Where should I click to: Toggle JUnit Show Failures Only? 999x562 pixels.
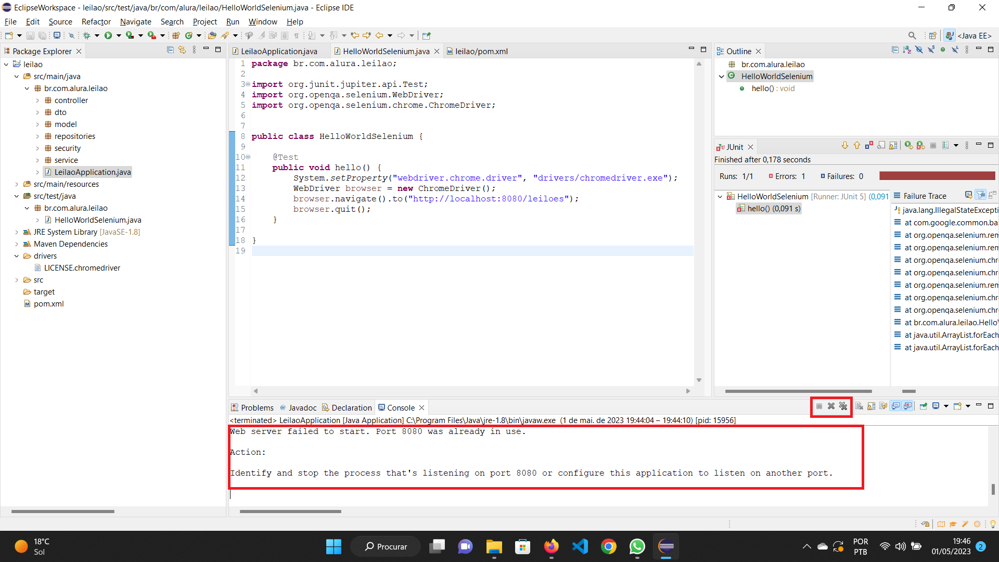[869, 146]
